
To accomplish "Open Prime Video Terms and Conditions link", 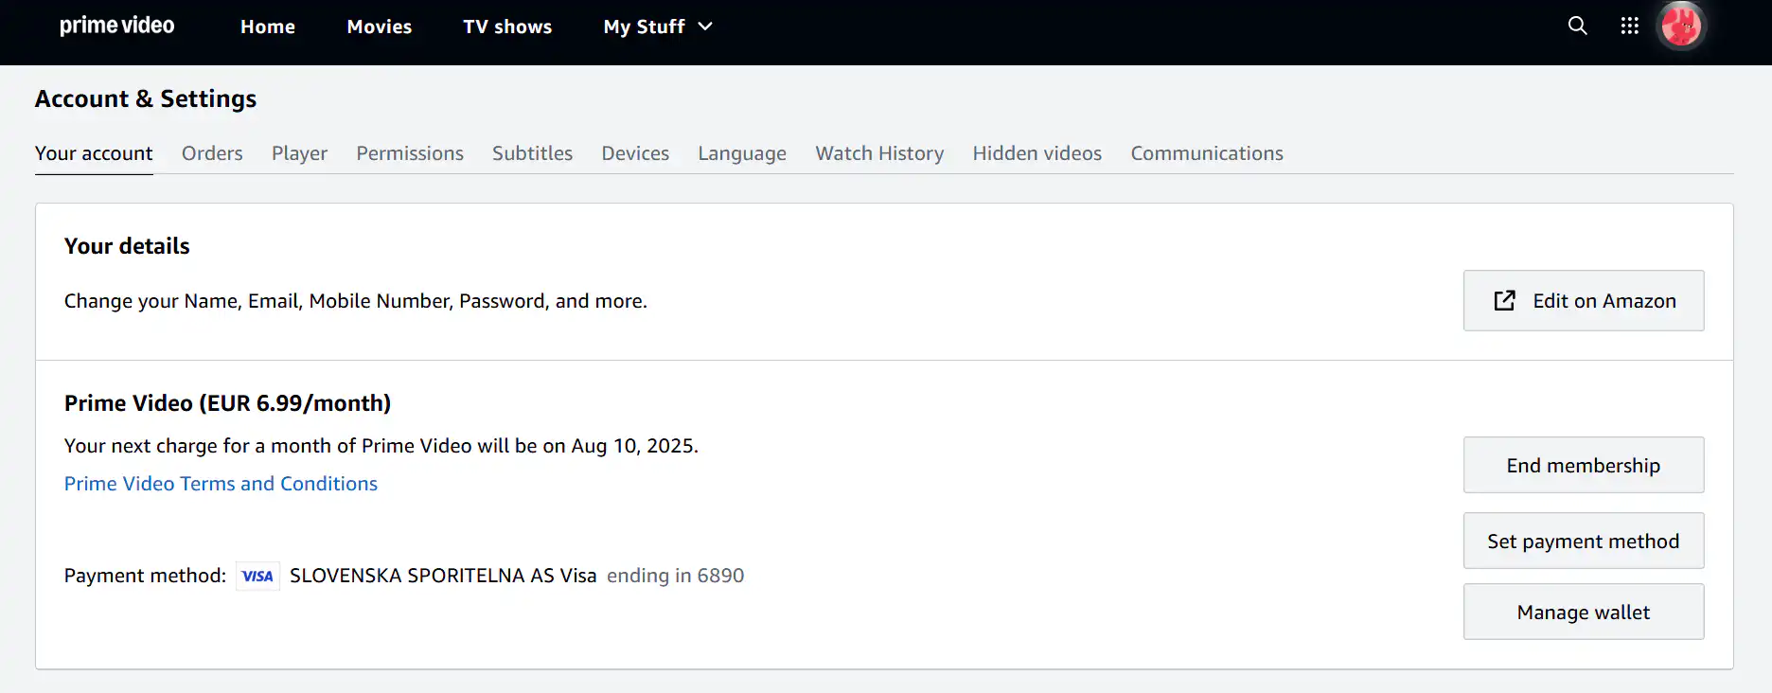I will [221, 484].
